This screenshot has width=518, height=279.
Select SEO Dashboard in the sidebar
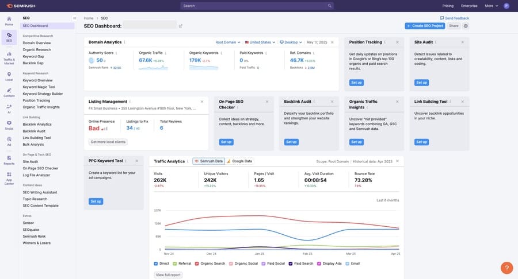47,26
